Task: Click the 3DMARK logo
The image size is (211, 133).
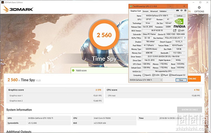Action: pyautogui.click(x=18, y=9)
